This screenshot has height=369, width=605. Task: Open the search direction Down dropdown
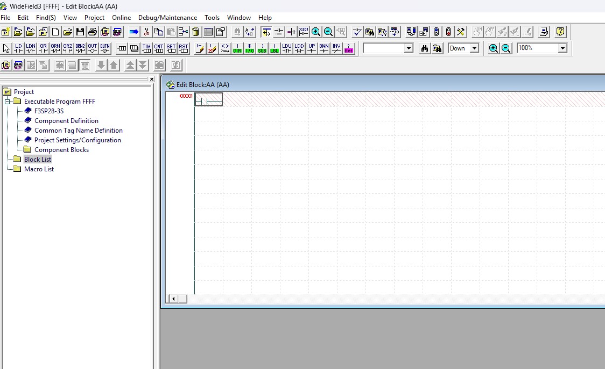pos(475,48)
